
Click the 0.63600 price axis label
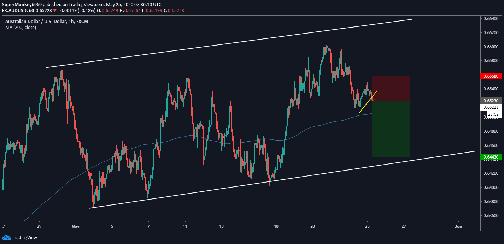coord(491,215)
